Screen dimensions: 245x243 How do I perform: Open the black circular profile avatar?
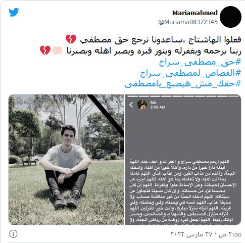[230, 17]
